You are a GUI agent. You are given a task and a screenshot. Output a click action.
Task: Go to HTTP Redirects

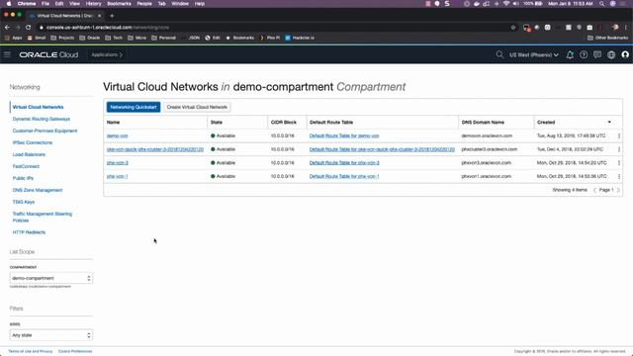pos(29,232)
